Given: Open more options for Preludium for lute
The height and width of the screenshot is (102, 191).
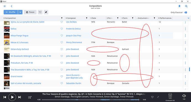Looking at the screenshot, I should (185, 63).
